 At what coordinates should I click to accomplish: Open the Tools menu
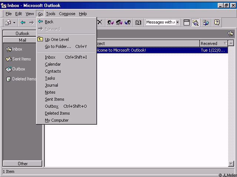[x=51, y=14]
